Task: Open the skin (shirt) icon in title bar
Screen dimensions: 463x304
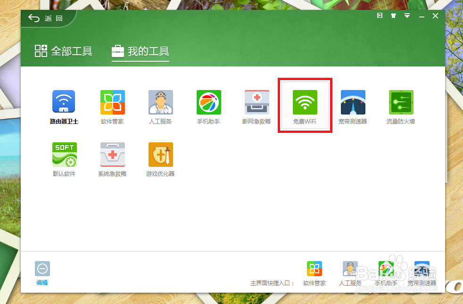Action: pos(393,16)
